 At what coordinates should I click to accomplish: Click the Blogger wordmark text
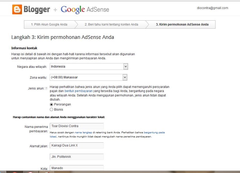pyautogui.click(x=37, y=10)
